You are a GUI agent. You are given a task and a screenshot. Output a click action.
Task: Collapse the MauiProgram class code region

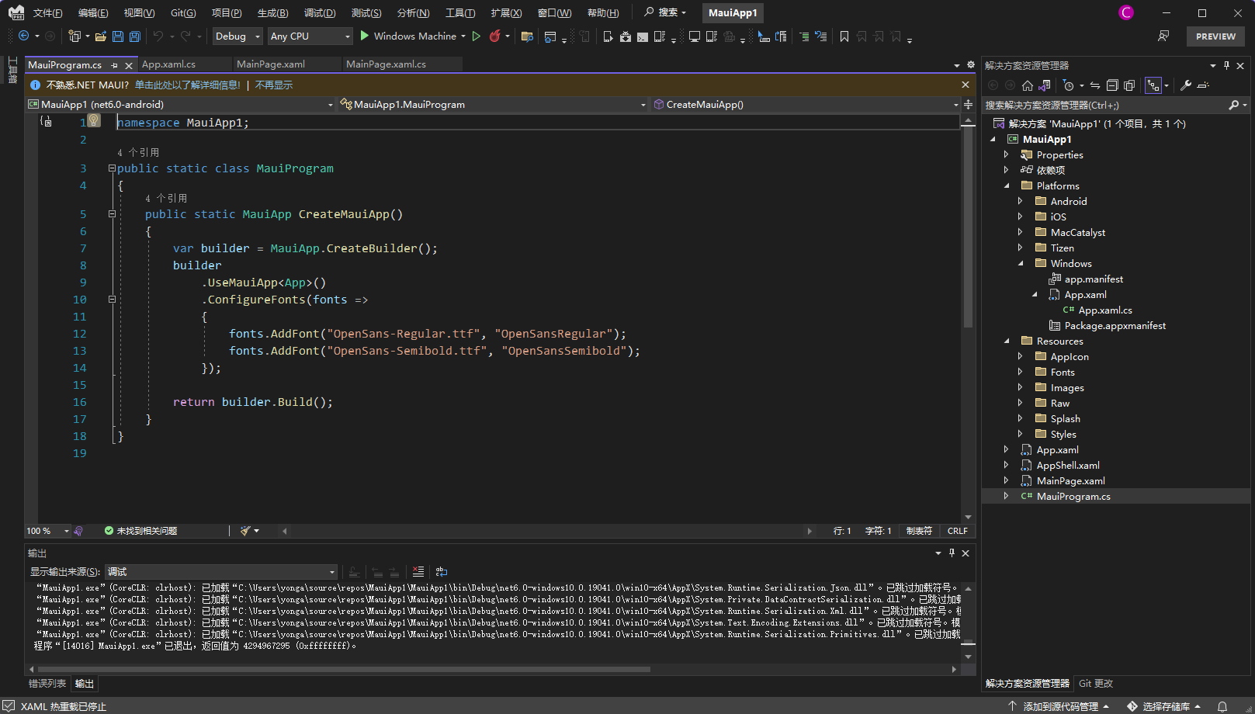click(112, 168)
